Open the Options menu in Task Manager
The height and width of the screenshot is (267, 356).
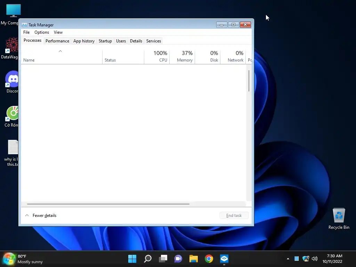pyautogui.click(x=42, y=32)
